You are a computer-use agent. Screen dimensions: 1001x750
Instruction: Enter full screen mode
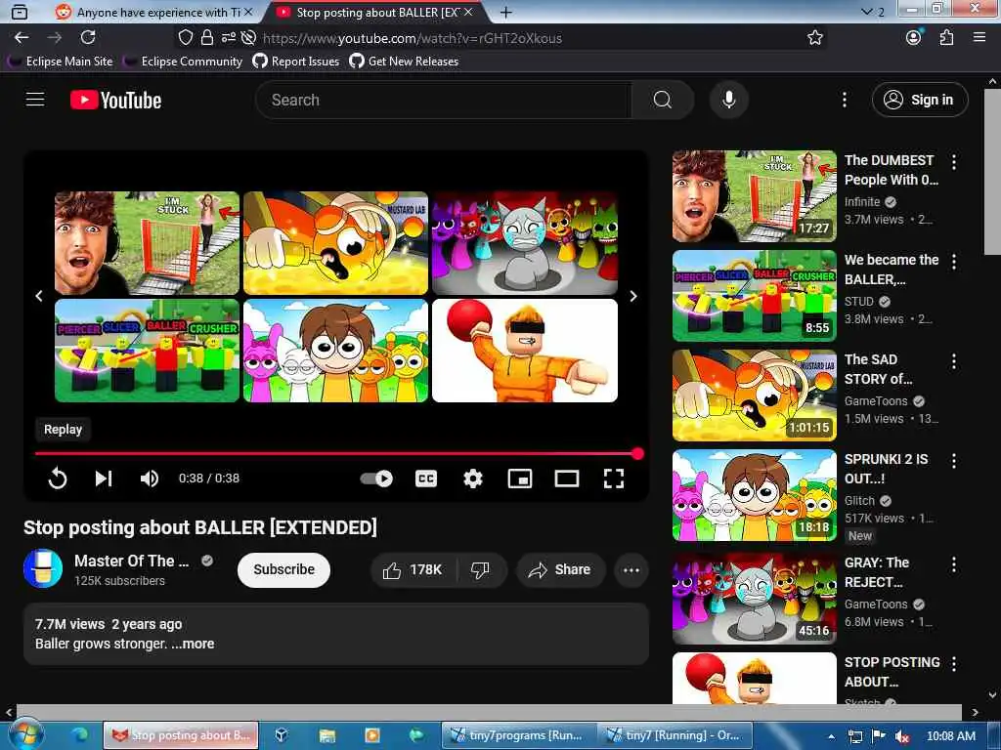[614, 479]
